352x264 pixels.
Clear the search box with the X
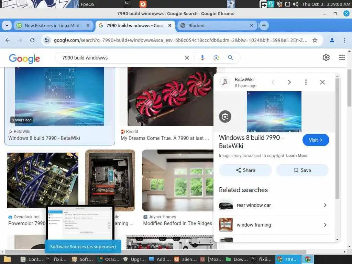tap(187, 58)
